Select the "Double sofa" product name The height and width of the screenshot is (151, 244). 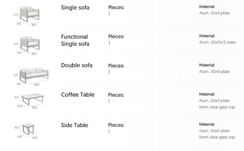coord(77,65)
